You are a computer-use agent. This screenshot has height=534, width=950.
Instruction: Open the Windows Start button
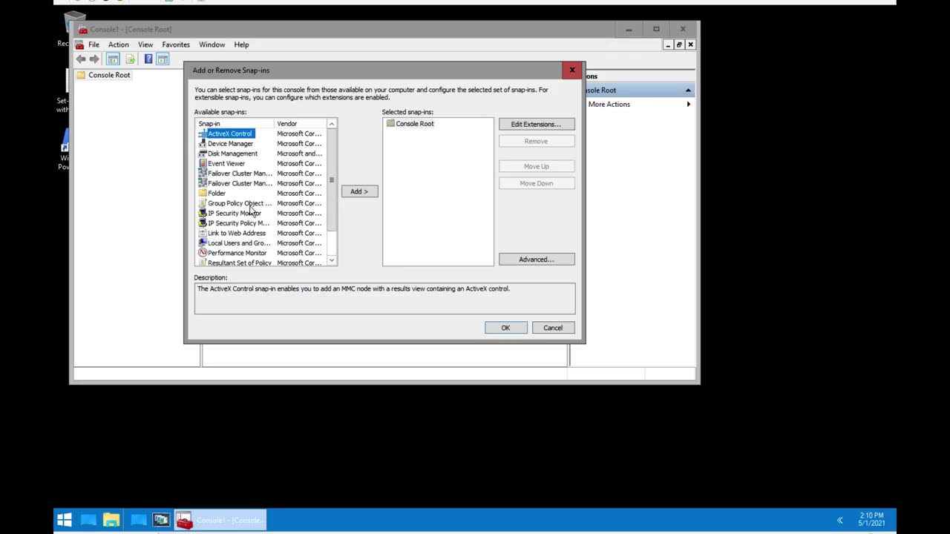pyautogui.click(x=65, y=520)
